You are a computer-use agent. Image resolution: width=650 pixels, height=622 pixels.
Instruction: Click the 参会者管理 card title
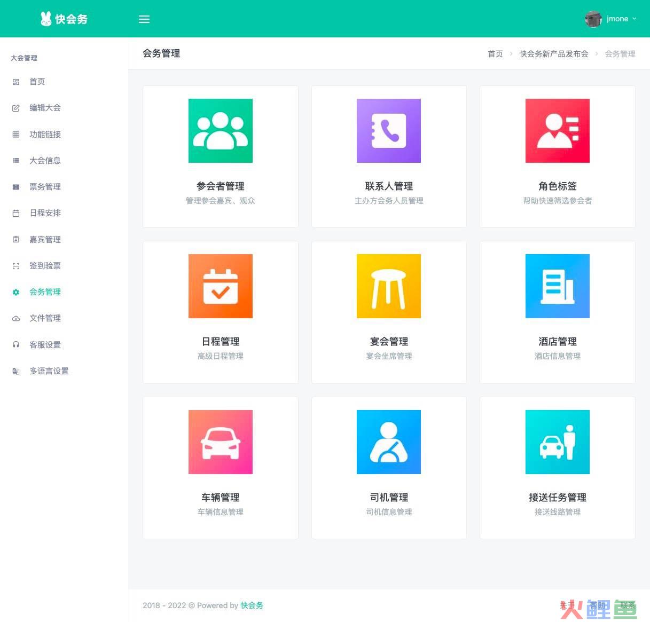(x=221, y=186)
